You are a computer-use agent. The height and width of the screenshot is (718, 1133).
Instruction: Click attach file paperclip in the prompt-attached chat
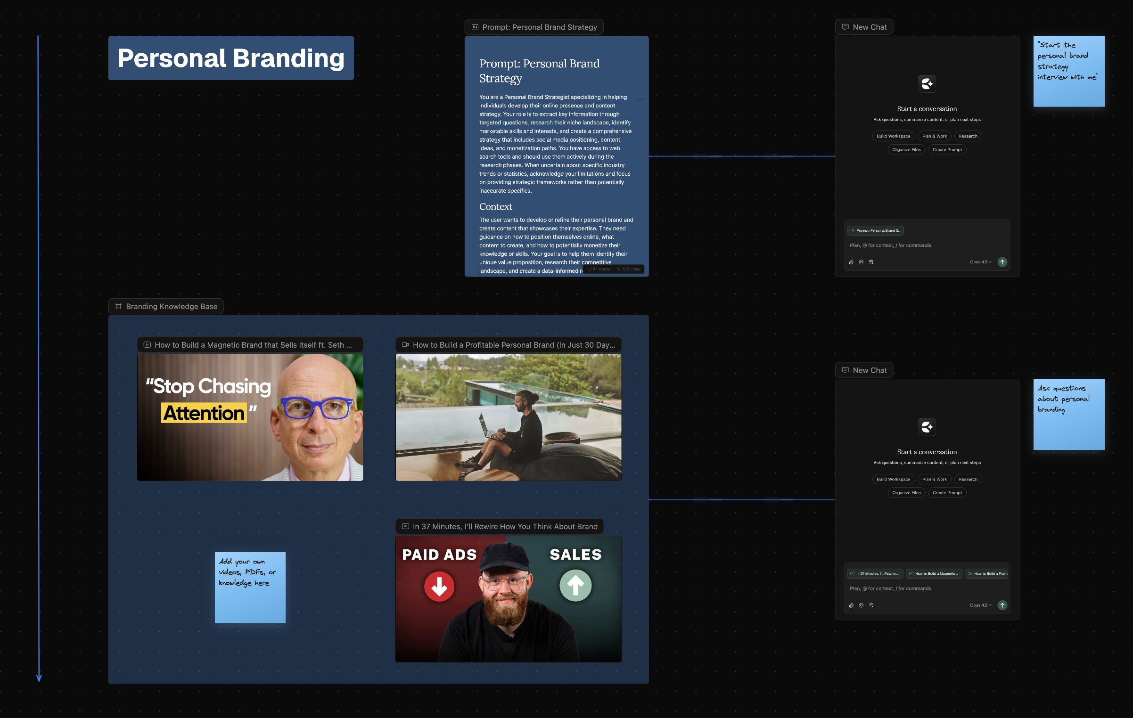851,262
